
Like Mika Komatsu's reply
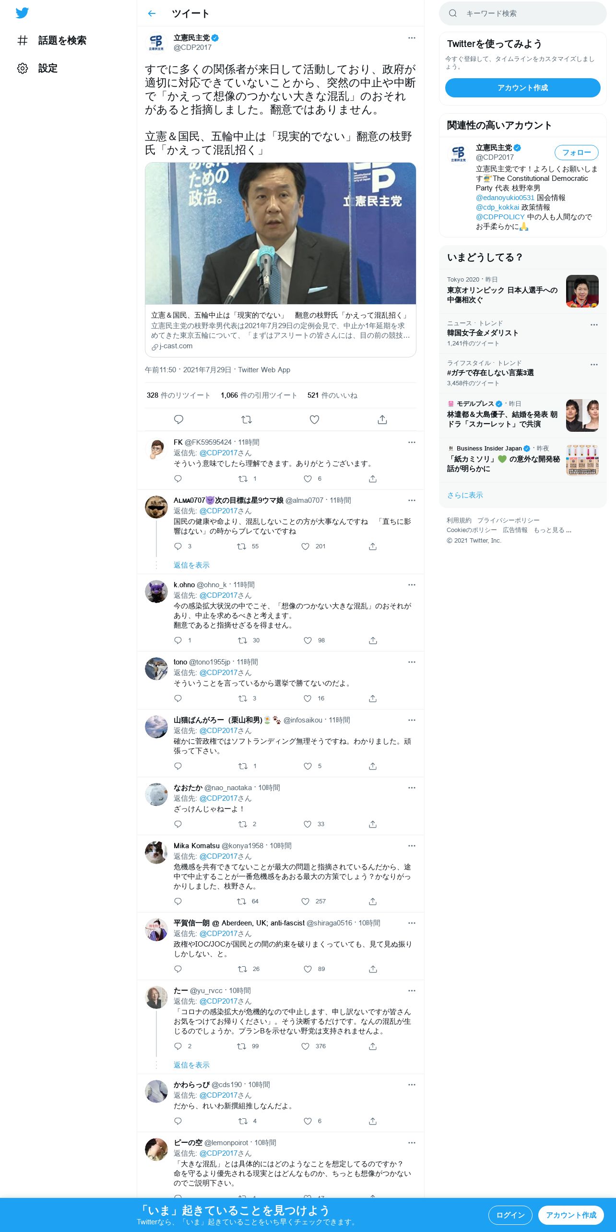305,901
